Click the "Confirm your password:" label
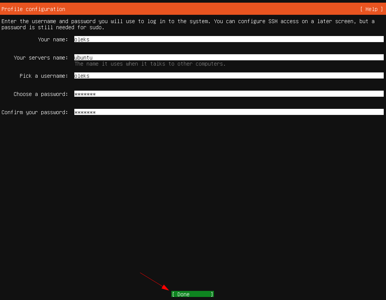The width and height of the screenshot is (386, 300). click(x=35, y=112)
